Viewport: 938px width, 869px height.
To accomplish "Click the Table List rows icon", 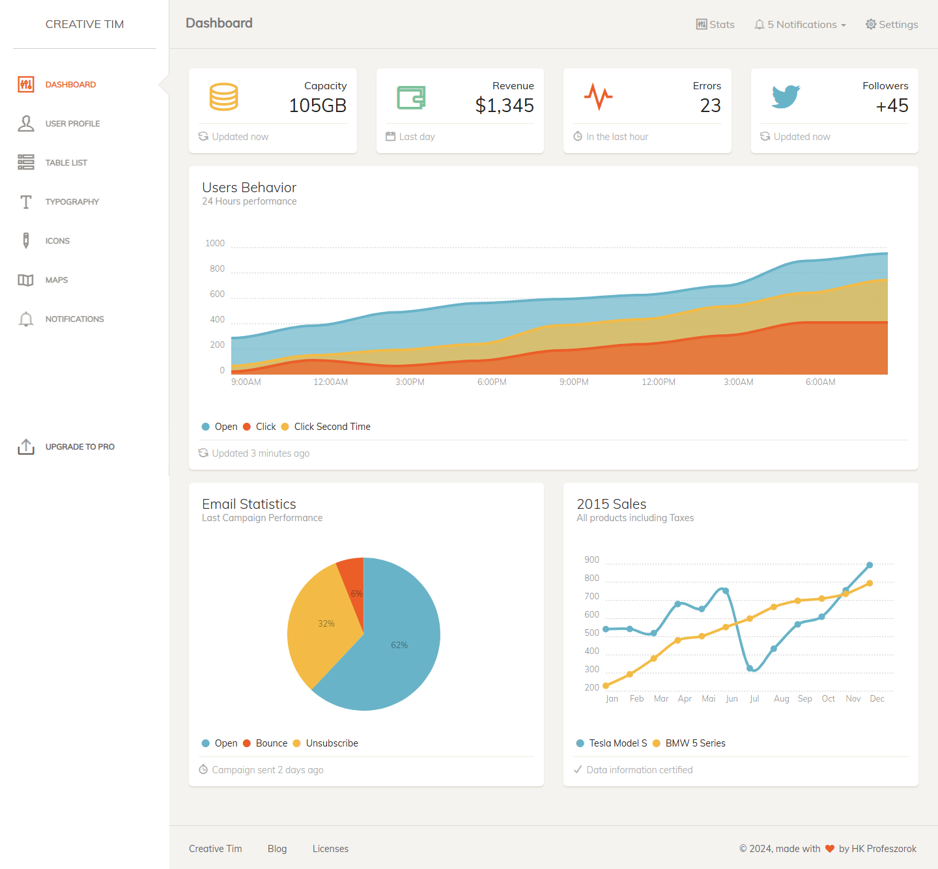I will 26,162.
